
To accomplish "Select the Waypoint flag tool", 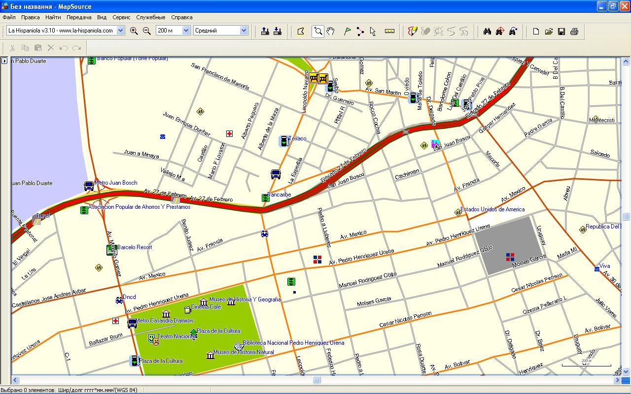I will click(348, 32).
